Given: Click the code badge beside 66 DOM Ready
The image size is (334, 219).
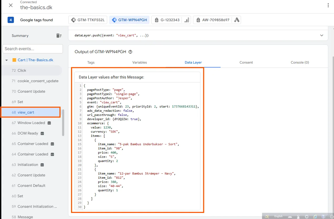Looking at the screenshot, I should (x=42, y=133).
